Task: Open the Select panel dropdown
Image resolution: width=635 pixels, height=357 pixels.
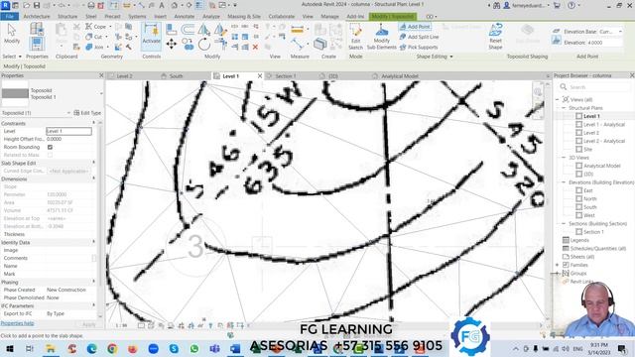Action: pos(12,57)
